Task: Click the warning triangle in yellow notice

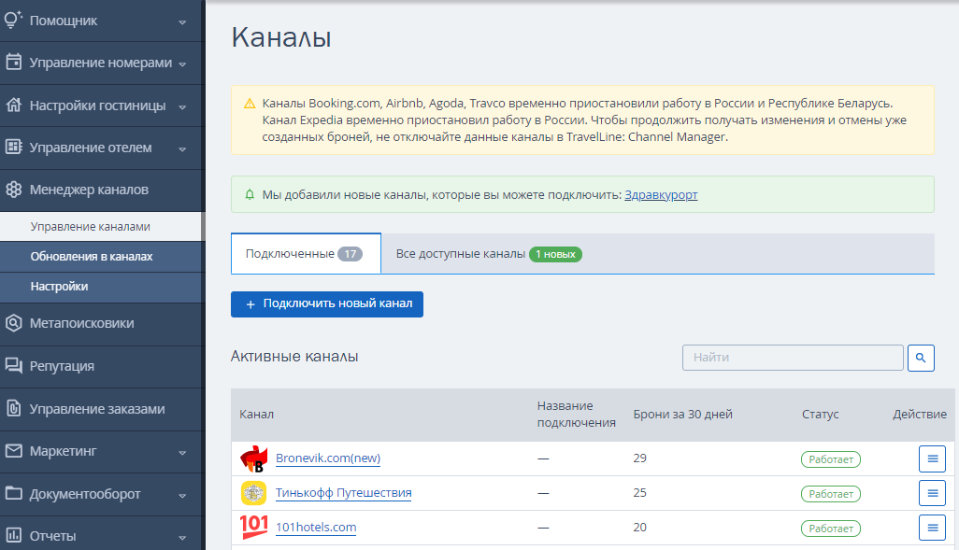Action: coord(250,104)
